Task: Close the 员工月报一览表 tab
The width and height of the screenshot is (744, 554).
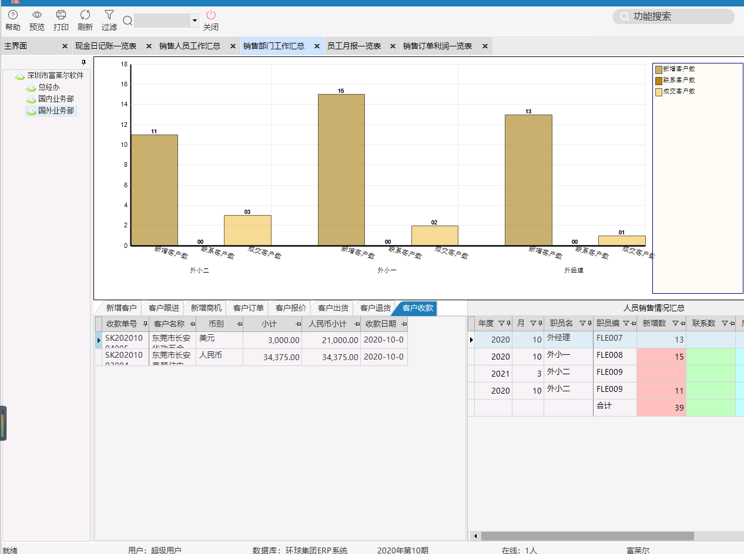Action: click(x=393, y=46)
